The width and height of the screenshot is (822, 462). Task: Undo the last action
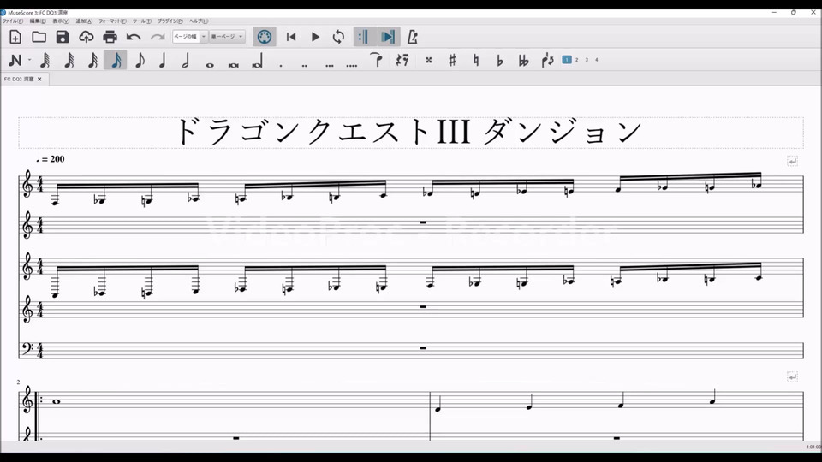134,37
